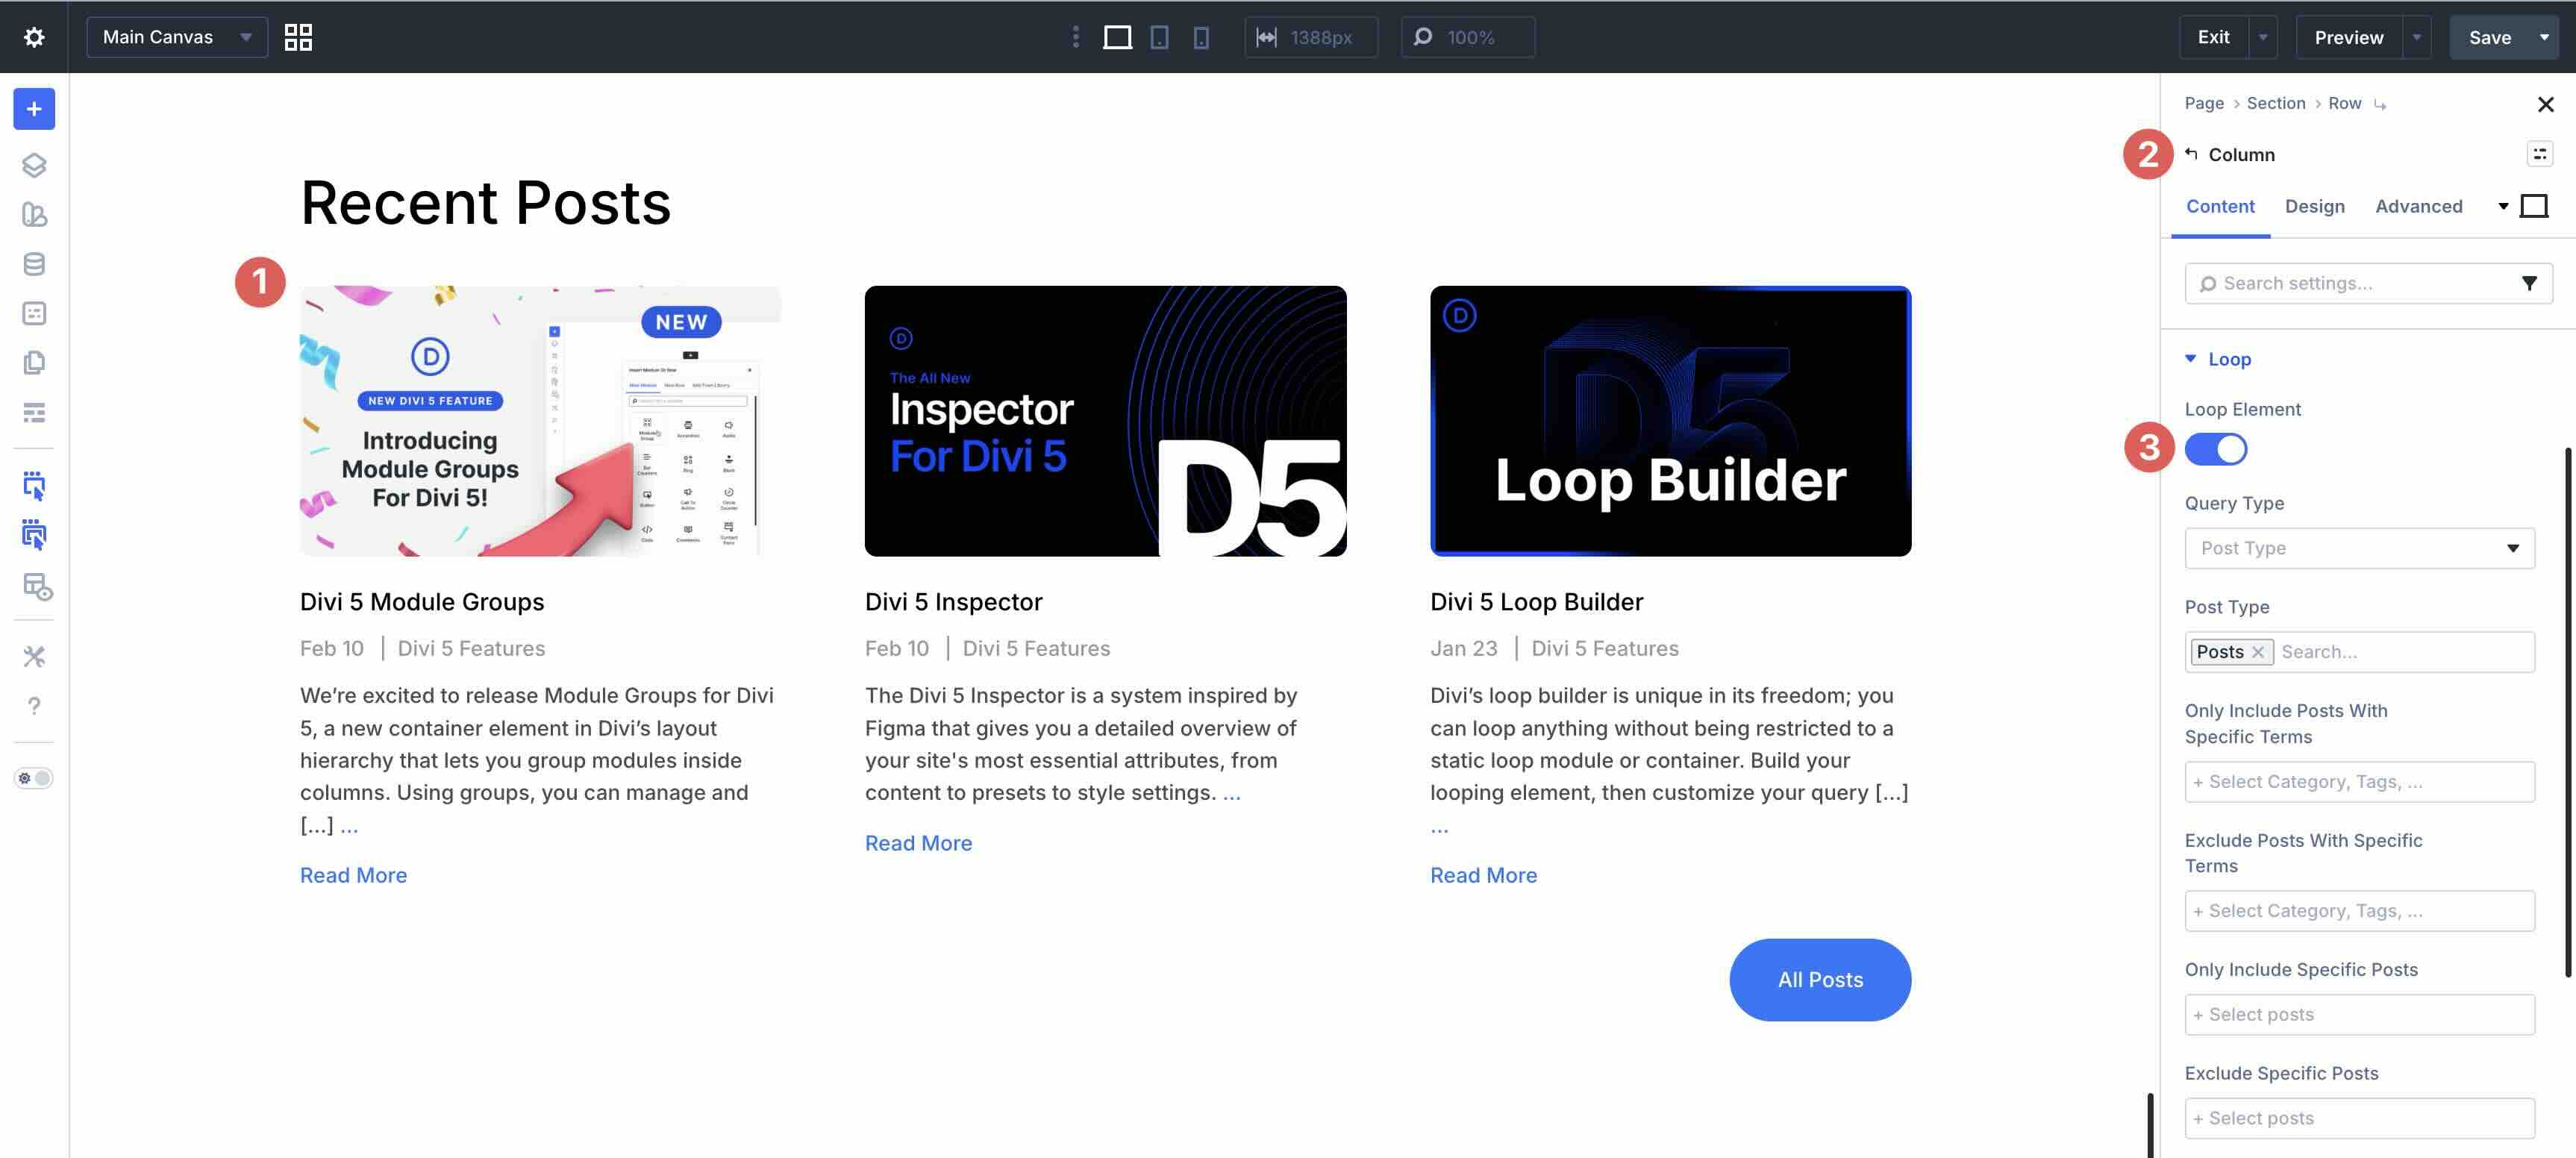Click the database icon in the left sidebar
The image size is (2576, 1158).
click(35, 264)
